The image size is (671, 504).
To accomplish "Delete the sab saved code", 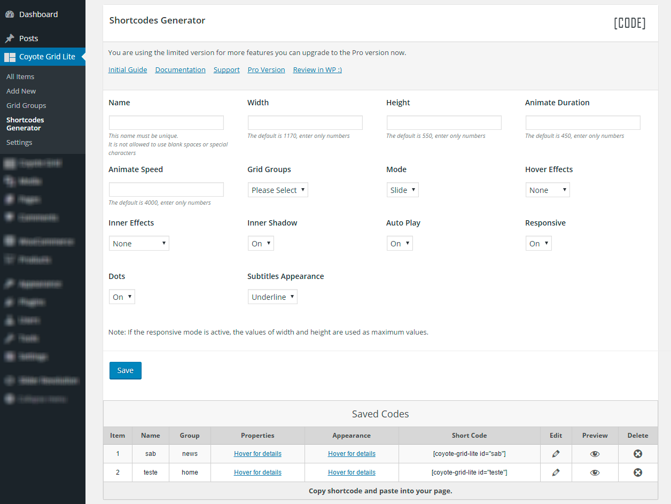I will coord(637,454).
